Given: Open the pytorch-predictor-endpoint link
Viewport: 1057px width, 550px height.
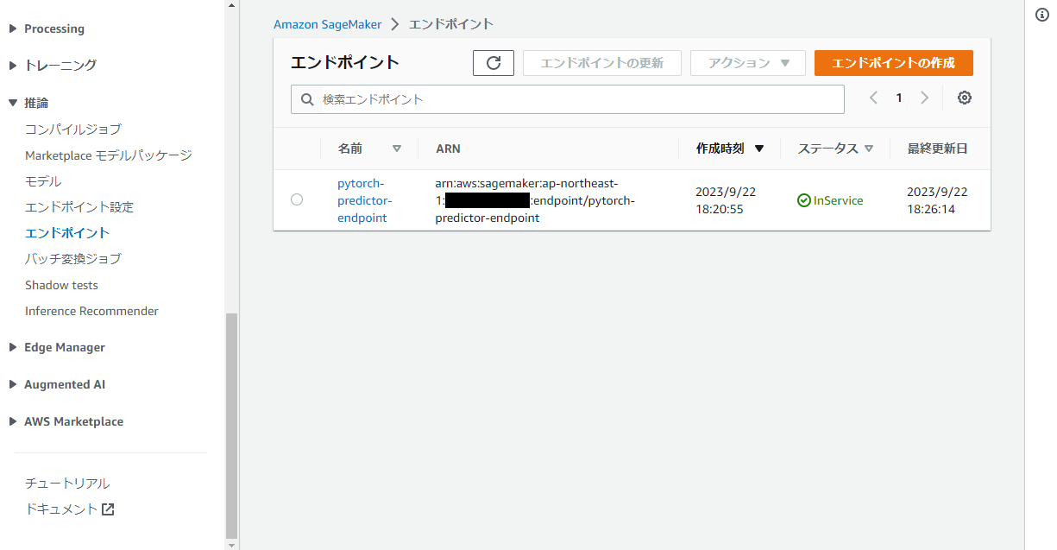Looking at the screenshot, I should click(364, 199).
